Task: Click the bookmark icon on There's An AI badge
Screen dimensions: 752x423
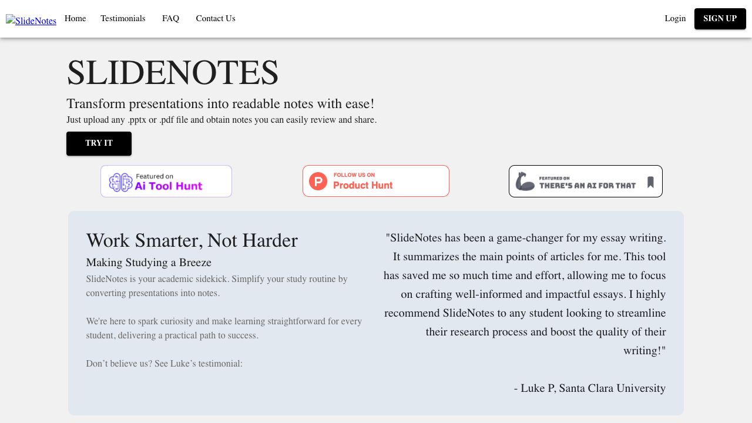Action: coord(650,182)
